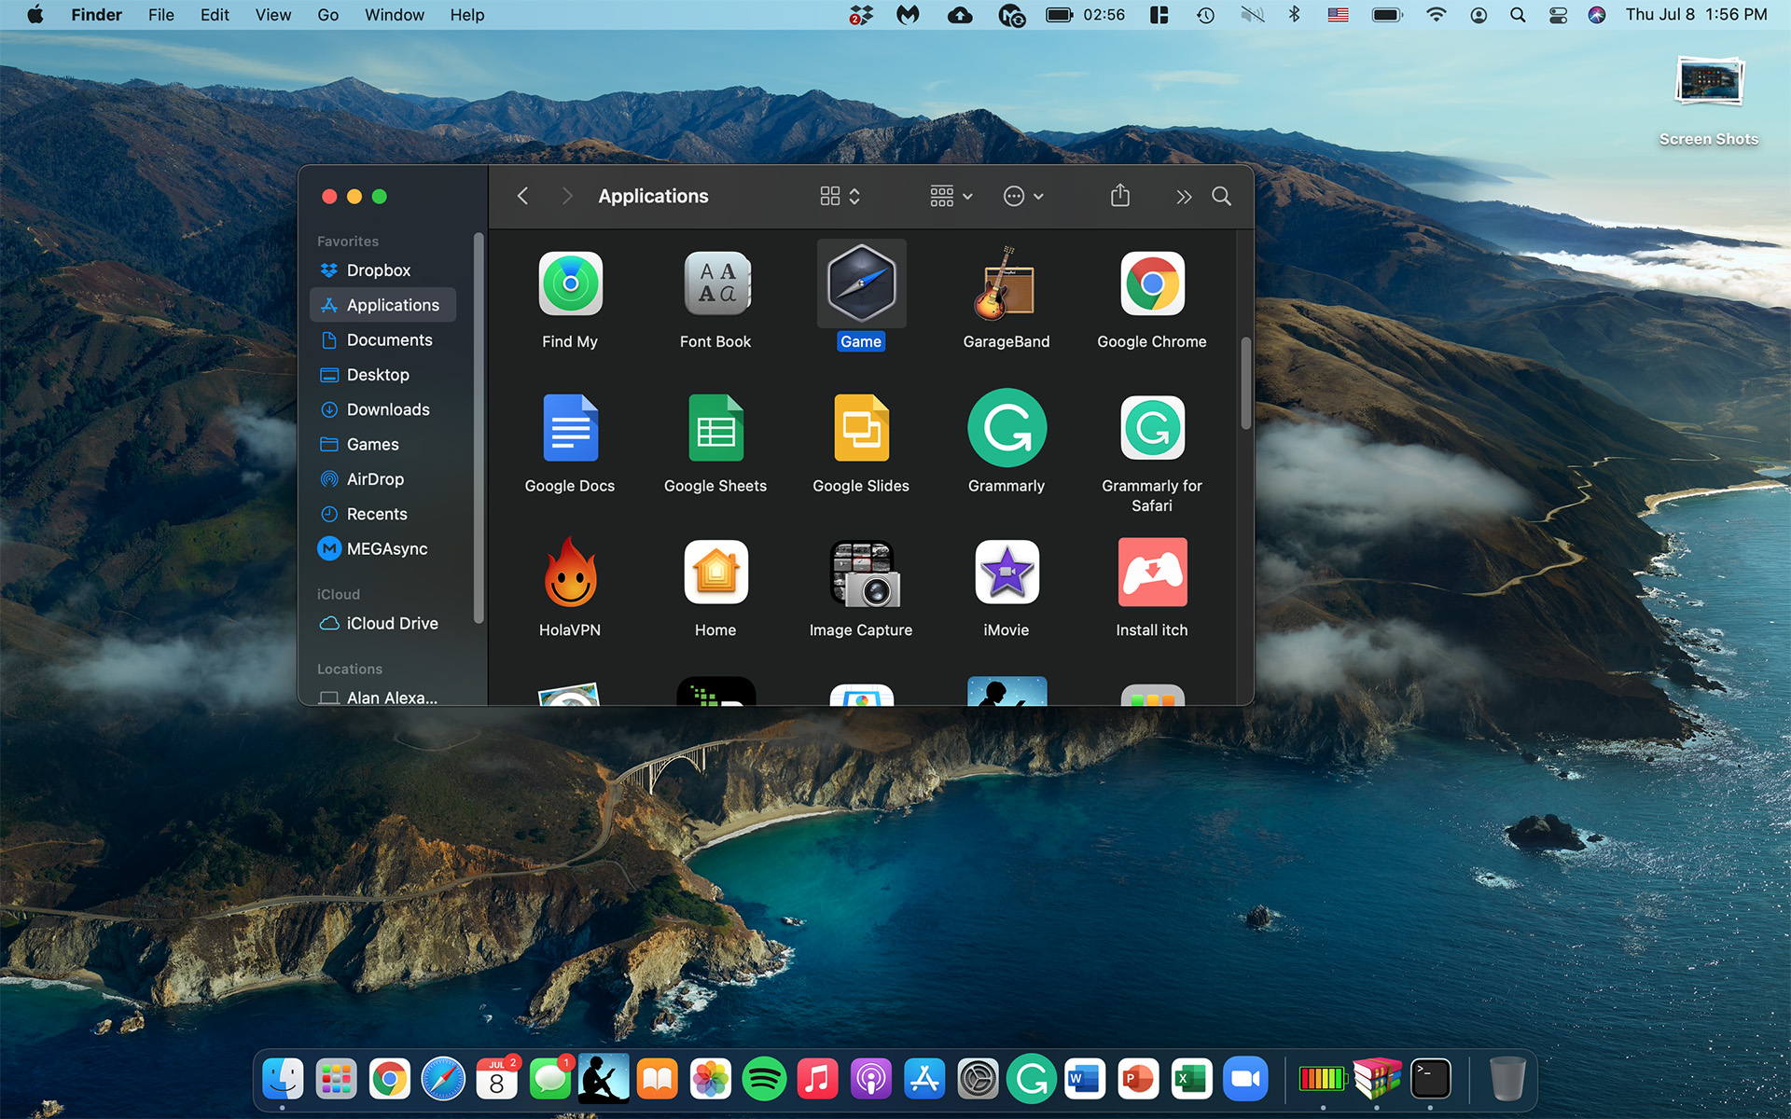This screenshot has width=1791, height=1119.
Task: Open the Google Docs app icon
Action: [x=570, y=428]
